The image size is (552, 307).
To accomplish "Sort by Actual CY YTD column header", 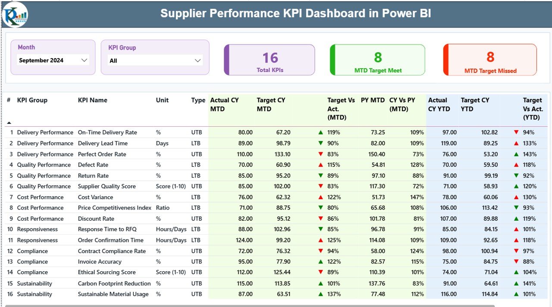I will [x=439, y=104].
